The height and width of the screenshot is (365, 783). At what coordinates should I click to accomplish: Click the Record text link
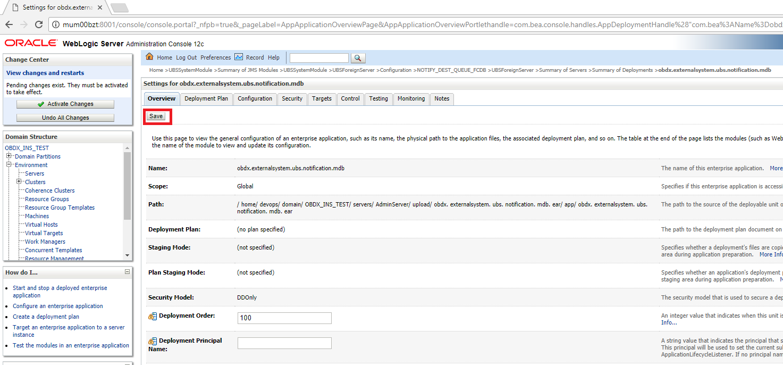[x=255, y=57]
